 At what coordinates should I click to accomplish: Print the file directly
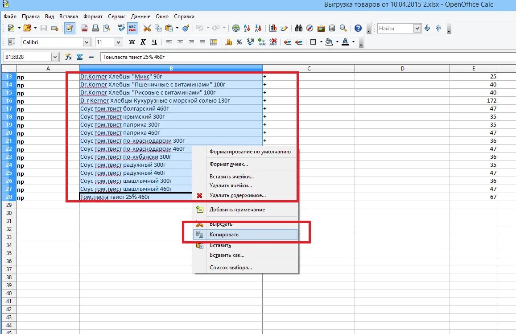tap(95, 28)
